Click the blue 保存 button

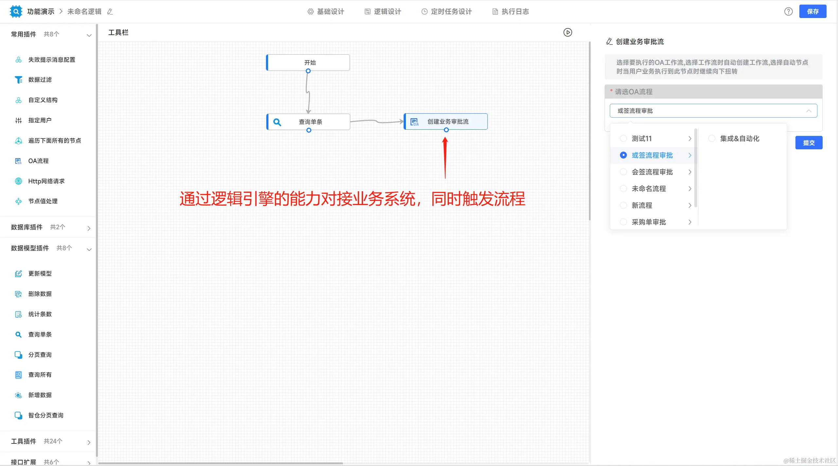pos(812,11)
